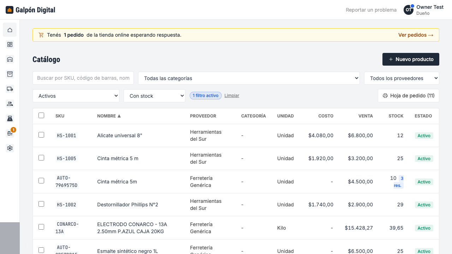The width and height of the screenshot is (452, 254).
Task: Open the home icon in sidebar
Action: pos(10,30)
